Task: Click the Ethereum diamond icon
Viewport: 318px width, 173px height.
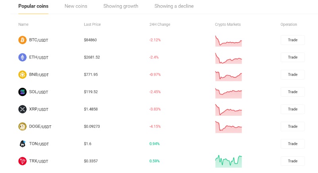Action: click(x=23, y=57)
